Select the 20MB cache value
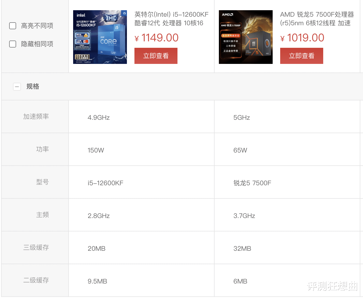 click(x=97, y=249)
